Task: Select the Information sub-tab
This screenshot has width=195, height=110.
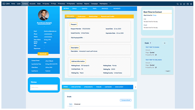Action: [x=70, y=16]
